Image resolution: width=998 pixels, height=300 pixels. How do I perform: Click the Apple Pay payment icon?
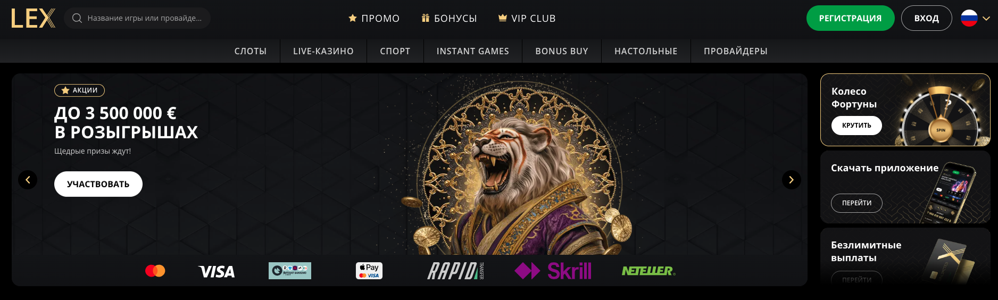(x=369, y=271)
